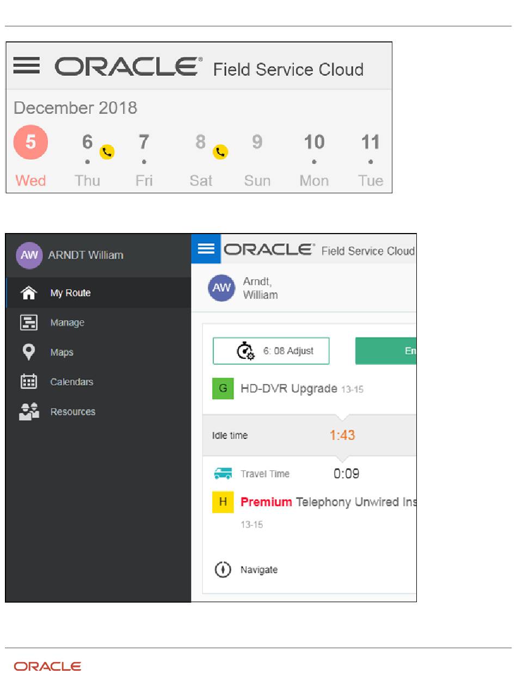The width and height of the screenshot is (517, 686).
Task: Click the Idle time 1:43 value
Action: click(x=342, y=436)
